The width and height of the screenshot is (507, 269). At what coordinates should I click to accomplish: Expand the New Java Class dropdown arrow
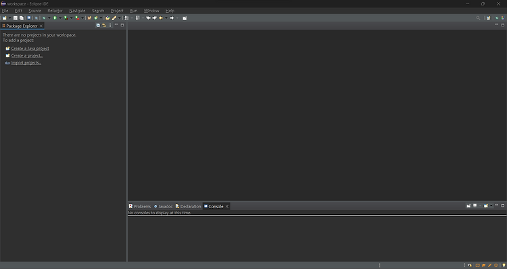click(101, 18)
